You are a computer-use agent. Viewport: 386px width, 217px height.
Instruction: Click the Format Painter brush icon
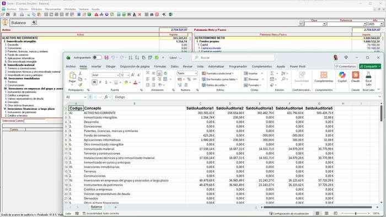[x=80, y=85]
